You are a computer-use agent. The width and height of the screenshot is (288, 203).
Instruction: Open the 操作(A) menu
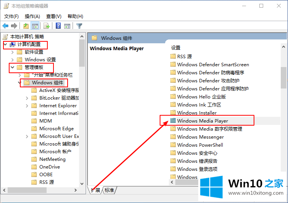tap(32, 16)
